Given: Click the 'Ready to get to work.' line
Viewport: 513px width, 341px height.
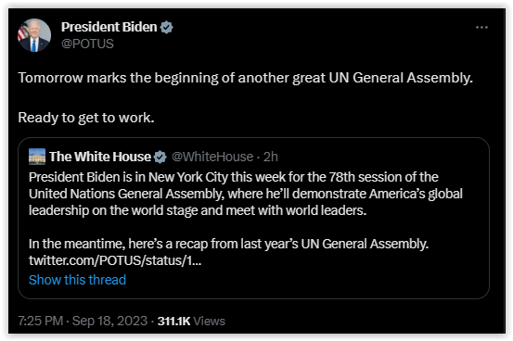Looking at the screenshot, I should point(86,118).
